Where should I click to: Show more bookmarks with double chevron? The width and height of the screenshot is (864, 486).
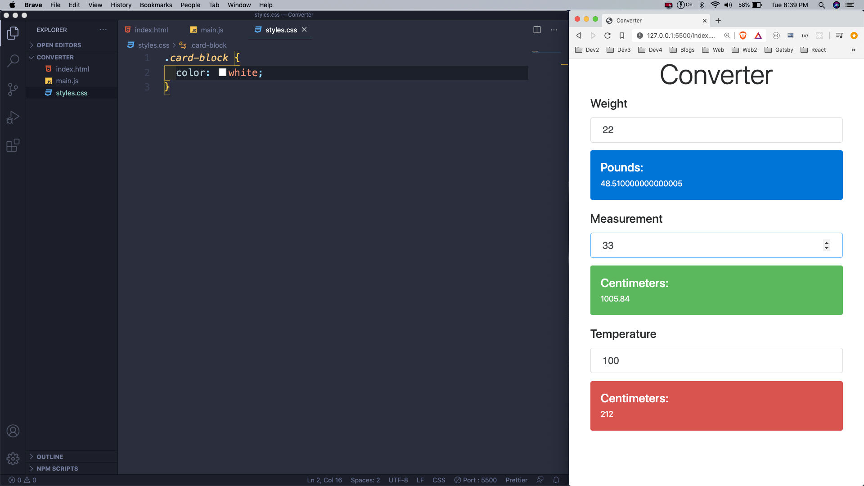[x=854, y=50]
